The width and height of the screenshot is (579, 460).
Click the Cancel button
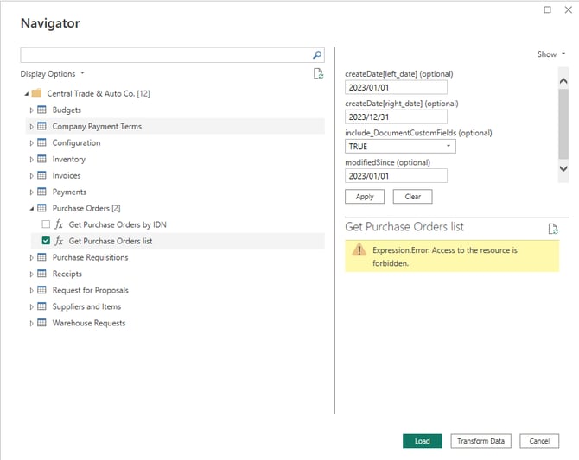click(539, 441)
